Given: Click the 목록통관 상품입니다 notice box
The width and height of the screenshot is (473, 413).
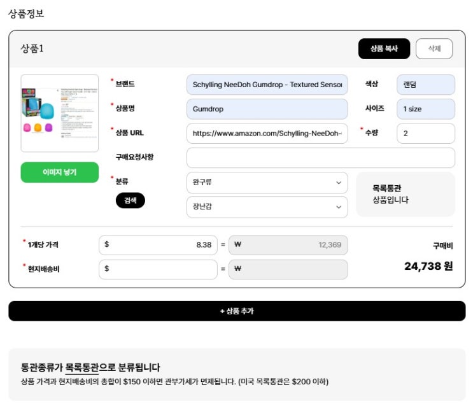Looking at the screenshot, I should tap(405, 195).
